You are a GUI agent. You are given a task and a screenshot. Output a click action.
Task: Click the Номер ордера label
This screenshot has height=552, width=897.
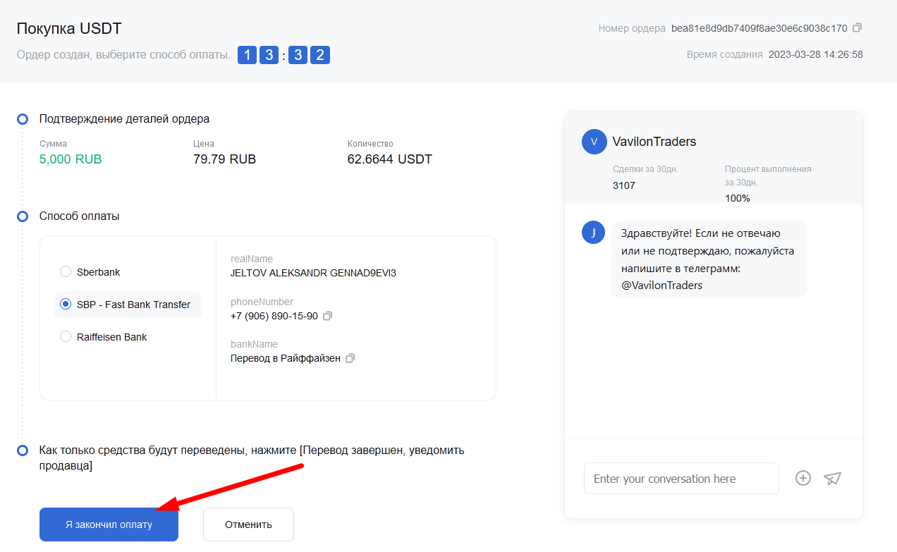click(x=632, y=29)
